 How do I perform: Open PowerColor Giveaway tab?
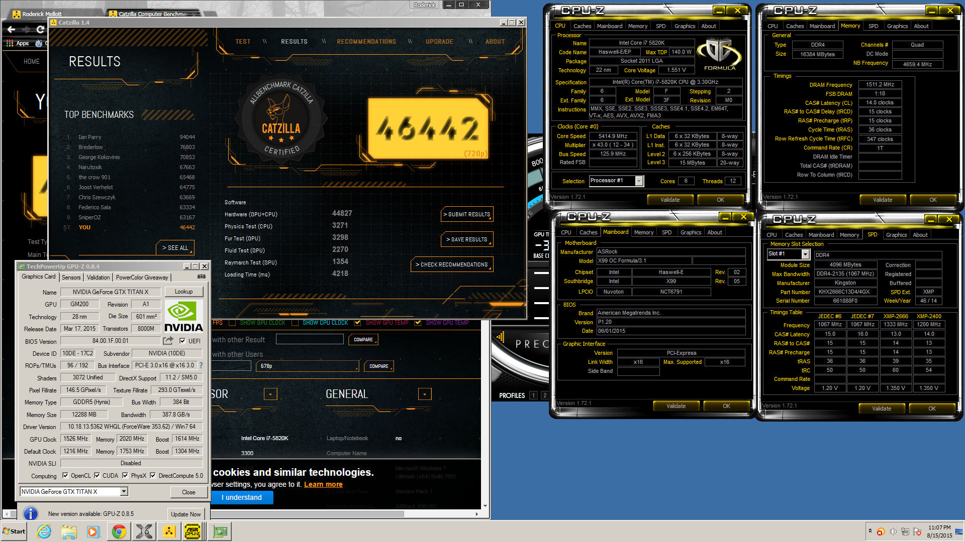click(x=142, y=278)
